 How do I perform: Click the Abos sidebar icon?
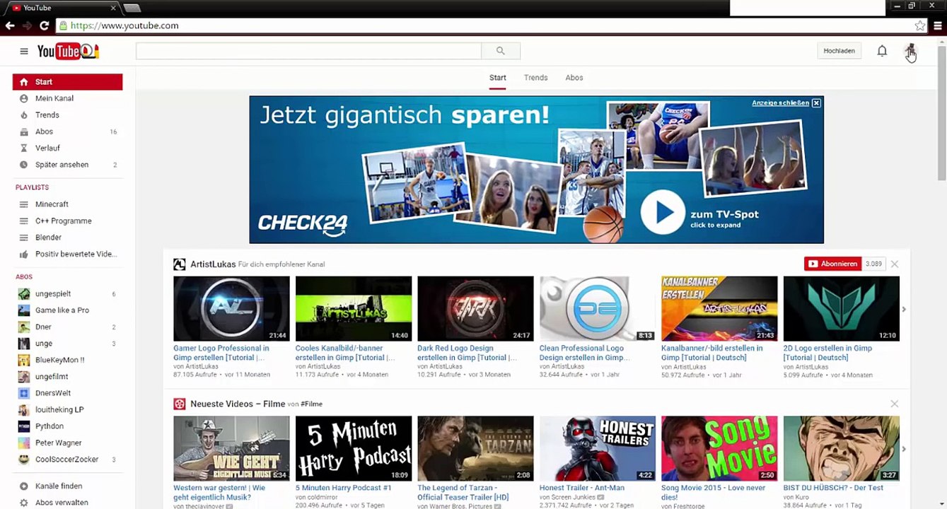pos(24,131)
